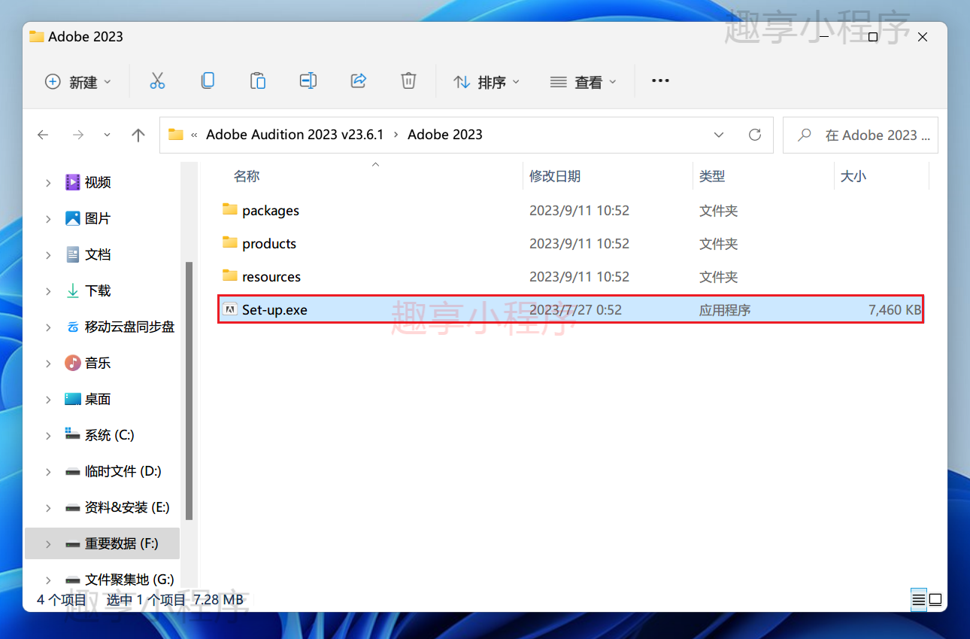Image resolution: width=970 pixels, height=639 pixels.
Task: Sort by the 大小 column header
Action: (853, 176)
